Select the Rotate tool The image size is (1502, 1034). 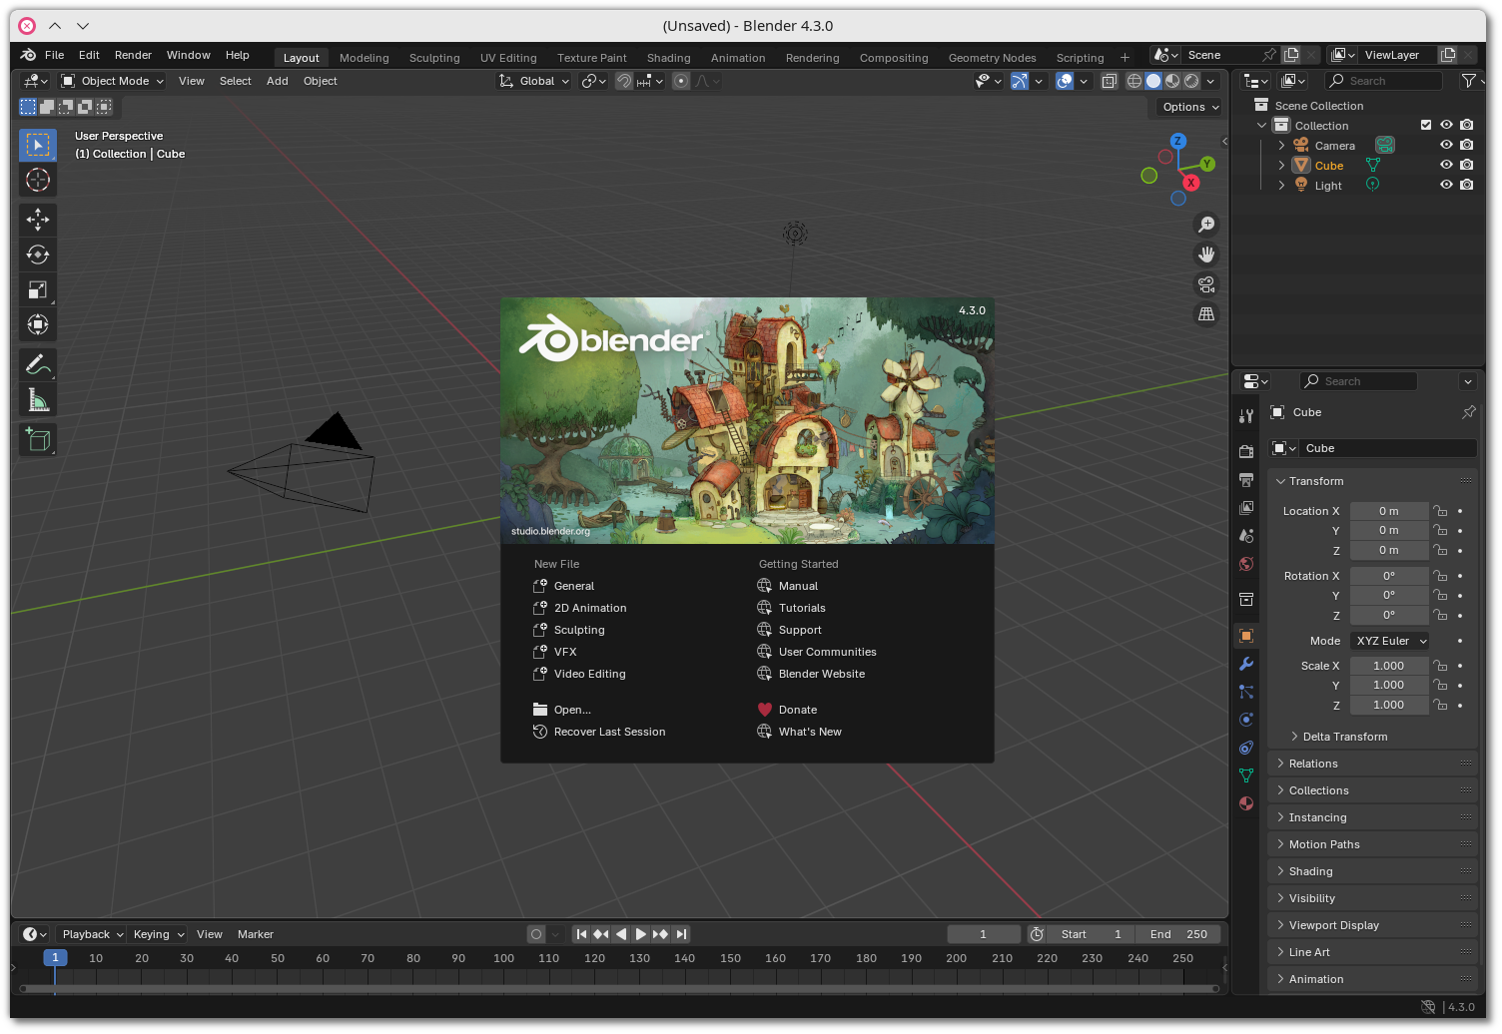[38, 255]
